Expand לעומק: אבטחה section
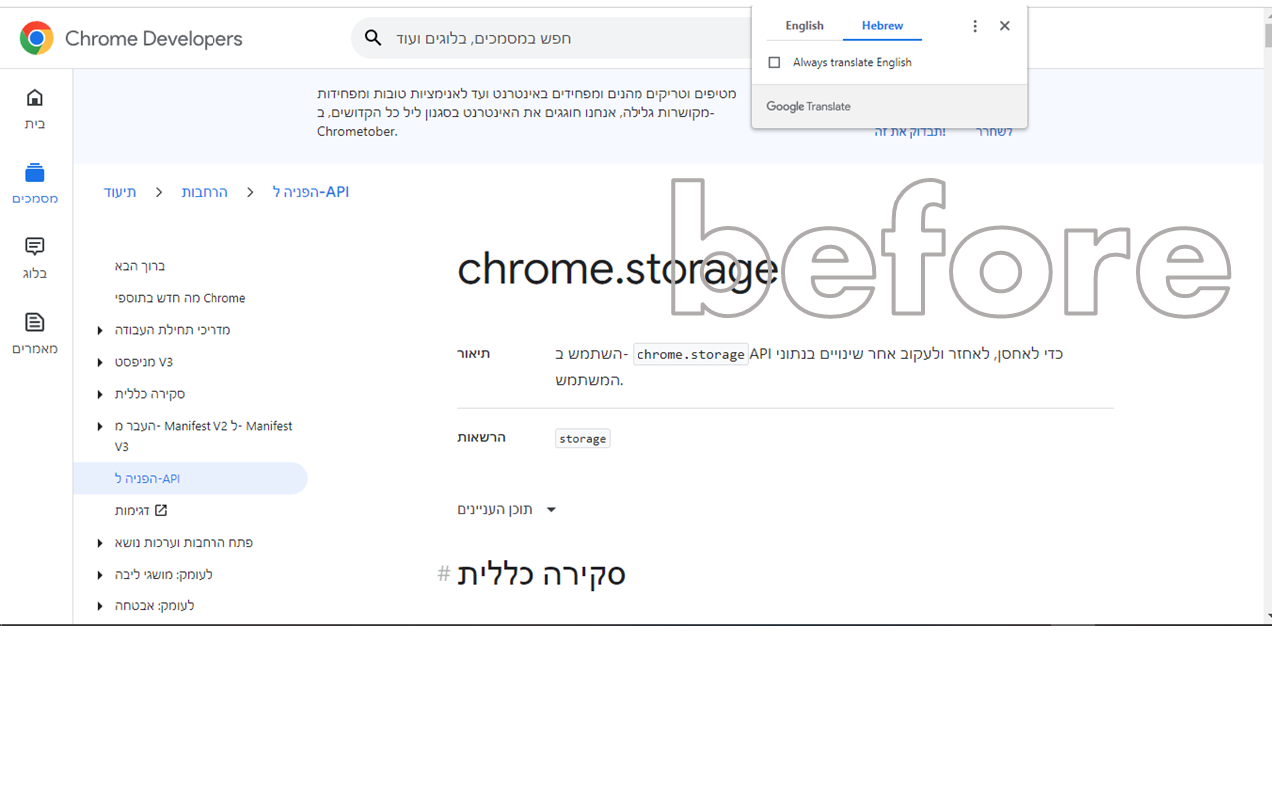1277x798 pixels. 100,605
